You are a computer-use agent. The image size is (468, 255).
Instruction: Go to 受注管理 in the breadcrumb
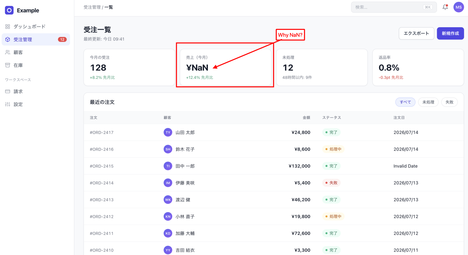92,7
